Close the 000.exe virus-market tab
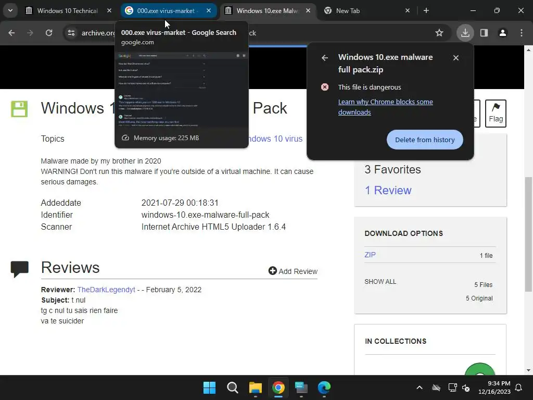This screenshot has height=400, width=533. (209, 11)
